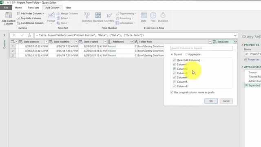Viewport: 261px width, 147px height.
Task: Click the formula bar text
Action: tap(90, 36)
